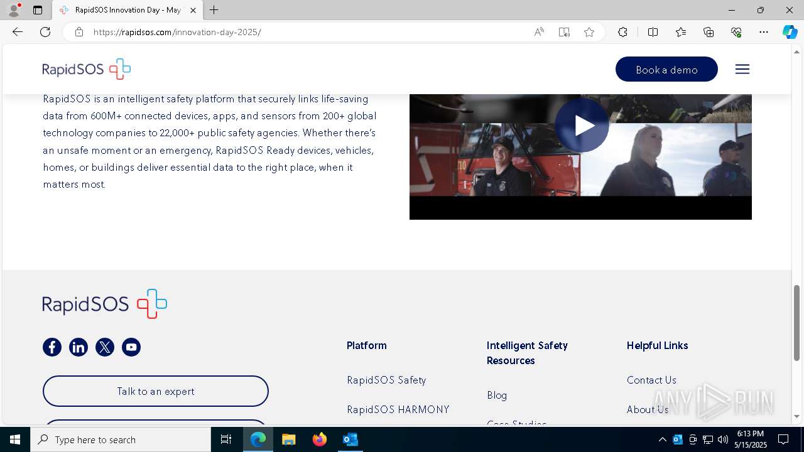Screen dimensions: 804x452
Task: Click the RapidSOS header logo
Action: point(87,69)
